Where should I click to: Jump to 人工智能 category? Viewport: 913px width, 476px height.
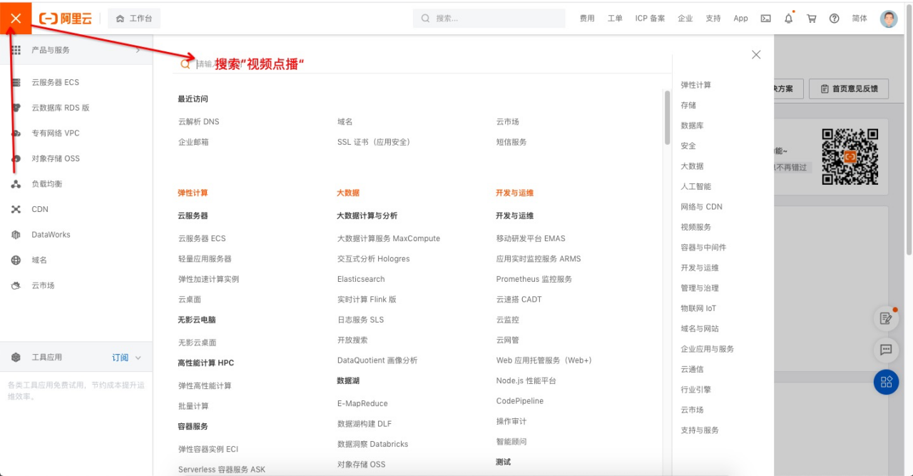pyautogui.click(x=695, y=186)
